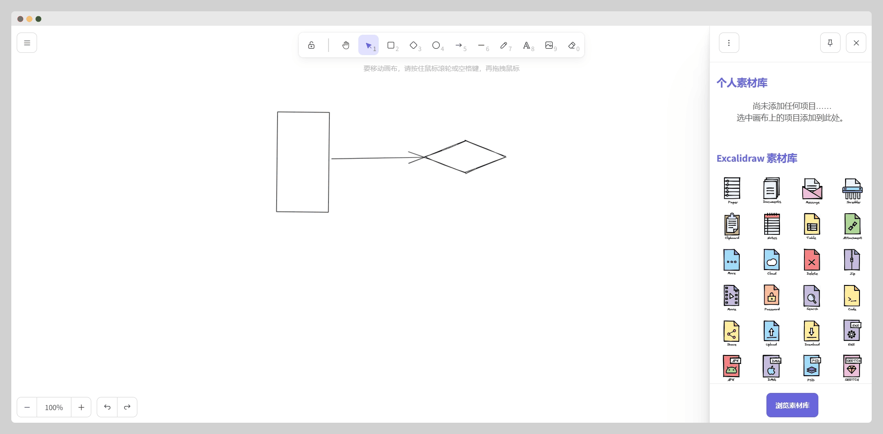The height and width of the screenshot is (434, 883).
Task: Click the 浏览素材库 button
Action: tap(792, 405)
